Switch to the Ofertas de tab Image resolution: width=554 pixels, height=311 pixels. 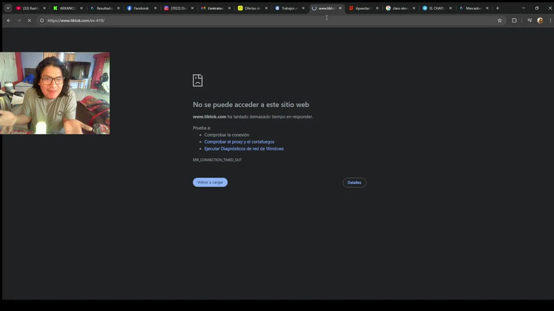[x=251, y=8]
